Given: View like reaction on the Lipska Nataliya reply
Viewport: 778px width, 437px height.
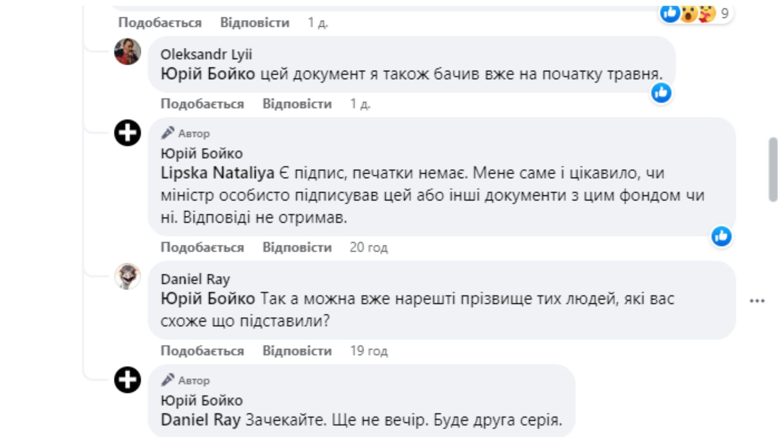Looking at the screenshot, I should tap(721, 236).
